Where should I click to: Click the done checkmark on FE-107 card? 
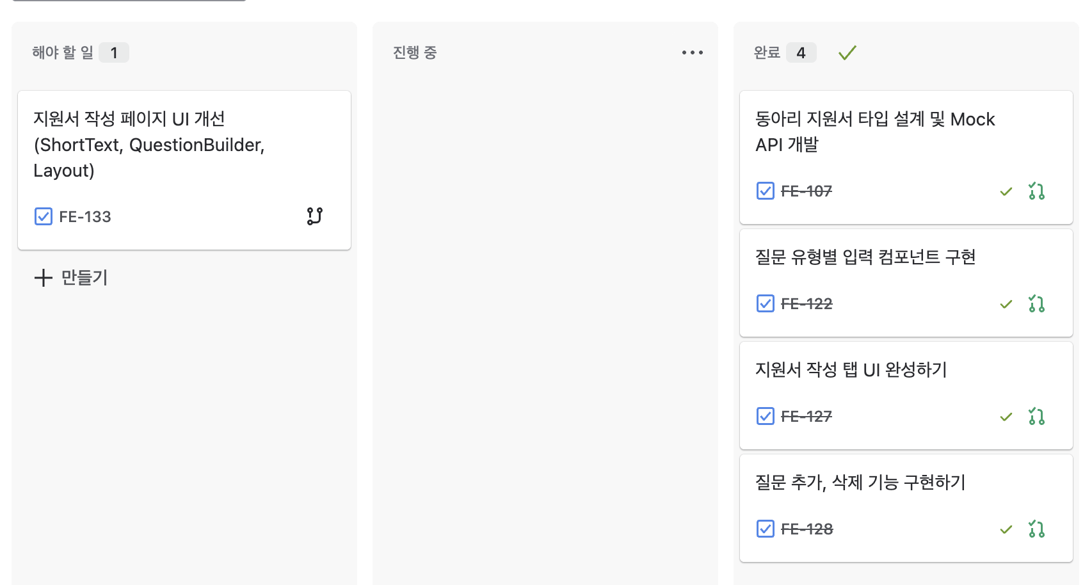tap(1006, 191)
